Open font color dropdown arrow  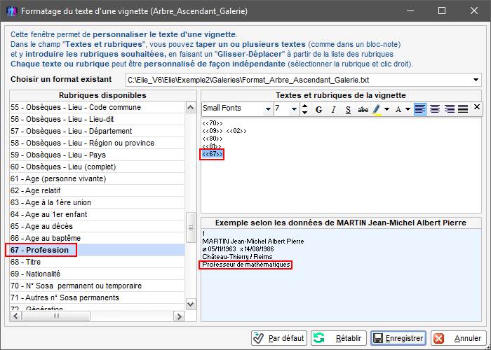(x=408, y=109)
